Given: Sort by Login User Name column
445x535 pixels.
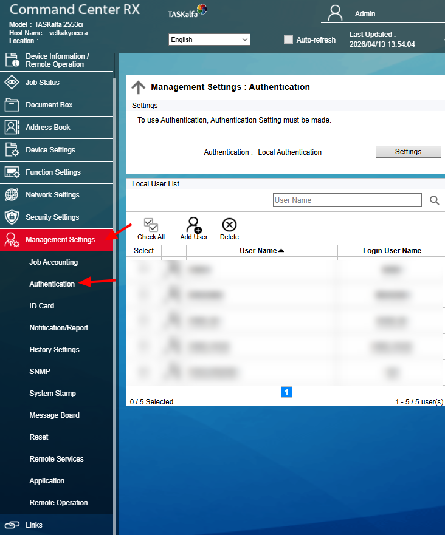Looking at the screenshot, I should tap(392, 251).
